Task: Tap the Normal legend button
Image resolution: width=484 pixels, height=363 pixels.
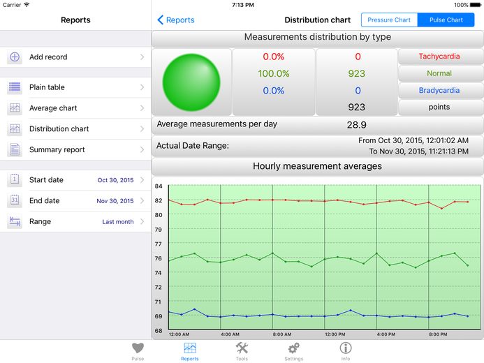Action: click(439, 73)
